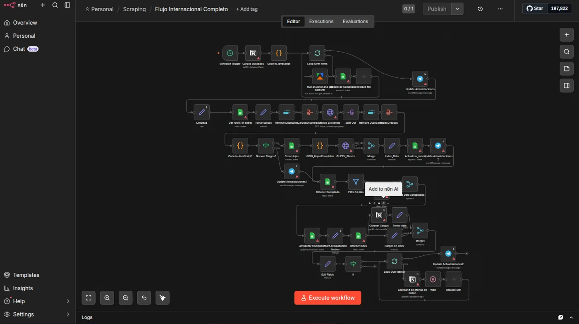Expand the Logs panel chevron

coord(571,317)
